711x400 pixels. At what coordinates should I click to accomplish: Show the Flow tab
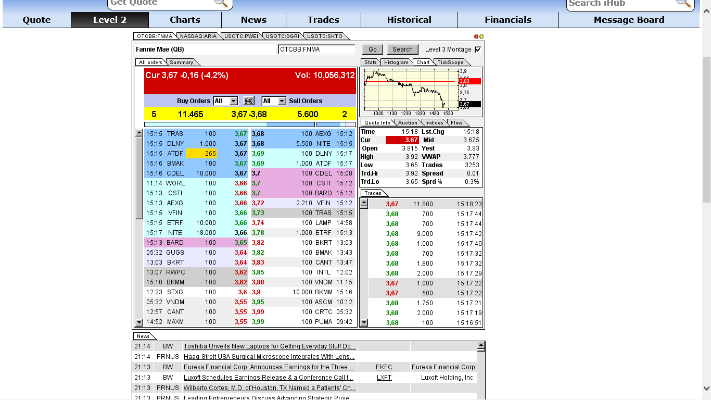pyautogui.click(x=456, y=123)
